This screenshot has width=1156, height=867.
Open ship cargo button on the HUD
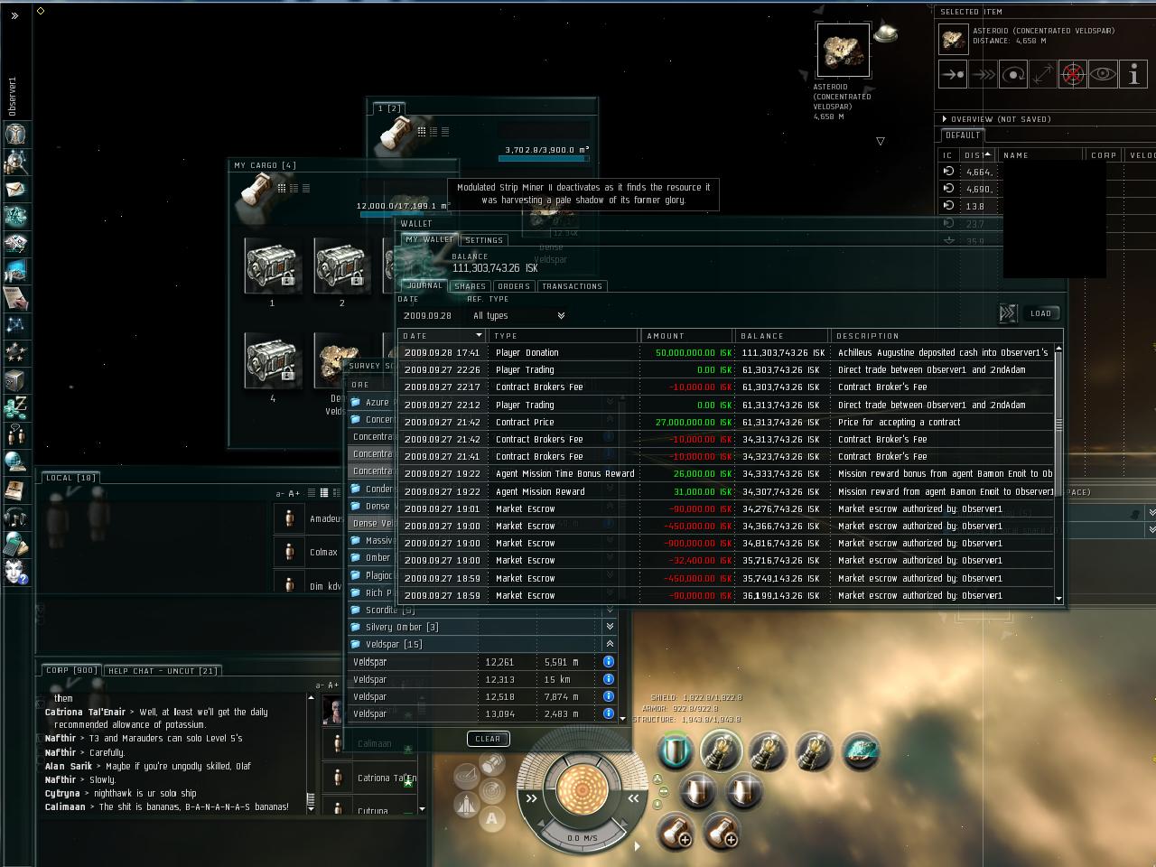point(492,764)
